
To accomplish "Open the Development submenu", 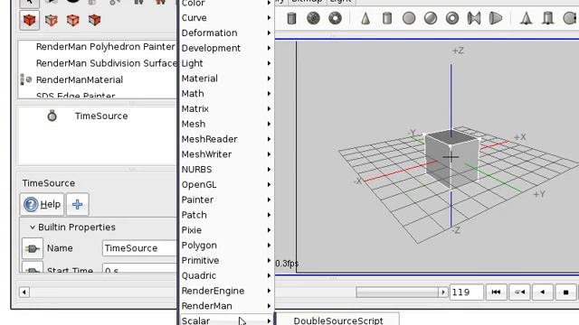I will click(x=226, y=48).
